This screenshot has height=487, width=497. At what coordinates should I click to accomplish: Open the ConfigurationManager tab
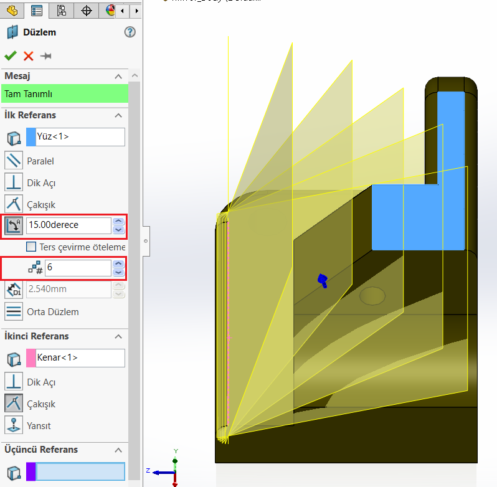[61, 10]
